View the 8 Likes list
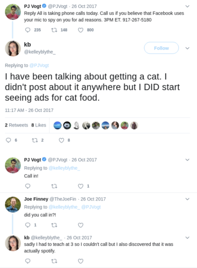197x268 pixels. (x=39, y=125)
